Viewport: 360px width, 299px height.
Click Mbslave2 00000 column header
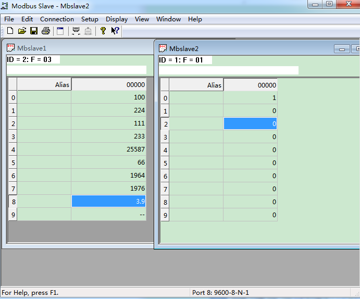pos(251,85)
